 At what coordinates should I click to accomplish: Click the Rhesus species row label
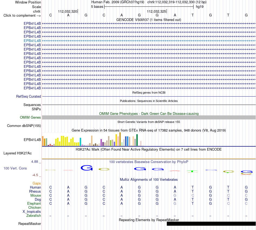pos(35,191)
